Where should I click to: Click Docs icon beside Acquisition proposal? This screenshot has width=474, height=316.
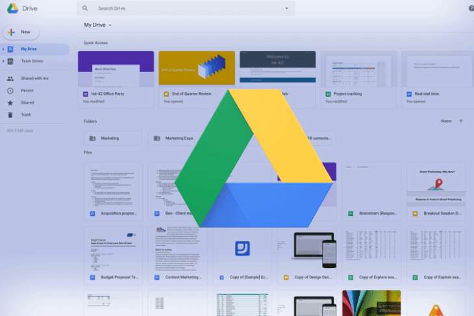pos(92,213)
